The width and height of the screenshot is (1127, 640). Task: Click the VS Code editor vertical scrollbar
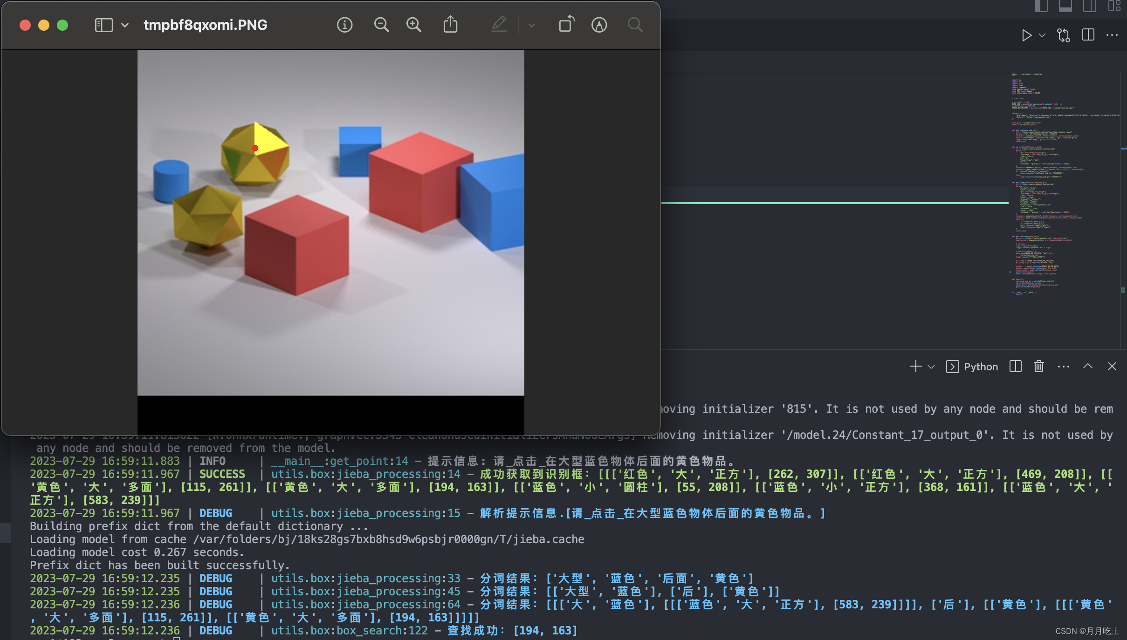[1123, 210]
